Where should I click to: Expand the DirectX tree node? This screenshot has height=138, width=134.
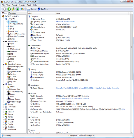point(3,114)
